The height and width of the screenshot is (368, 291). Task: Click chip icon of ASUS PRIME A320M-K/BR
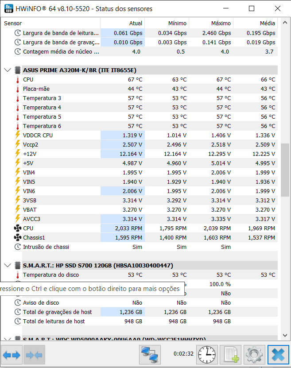18,70
